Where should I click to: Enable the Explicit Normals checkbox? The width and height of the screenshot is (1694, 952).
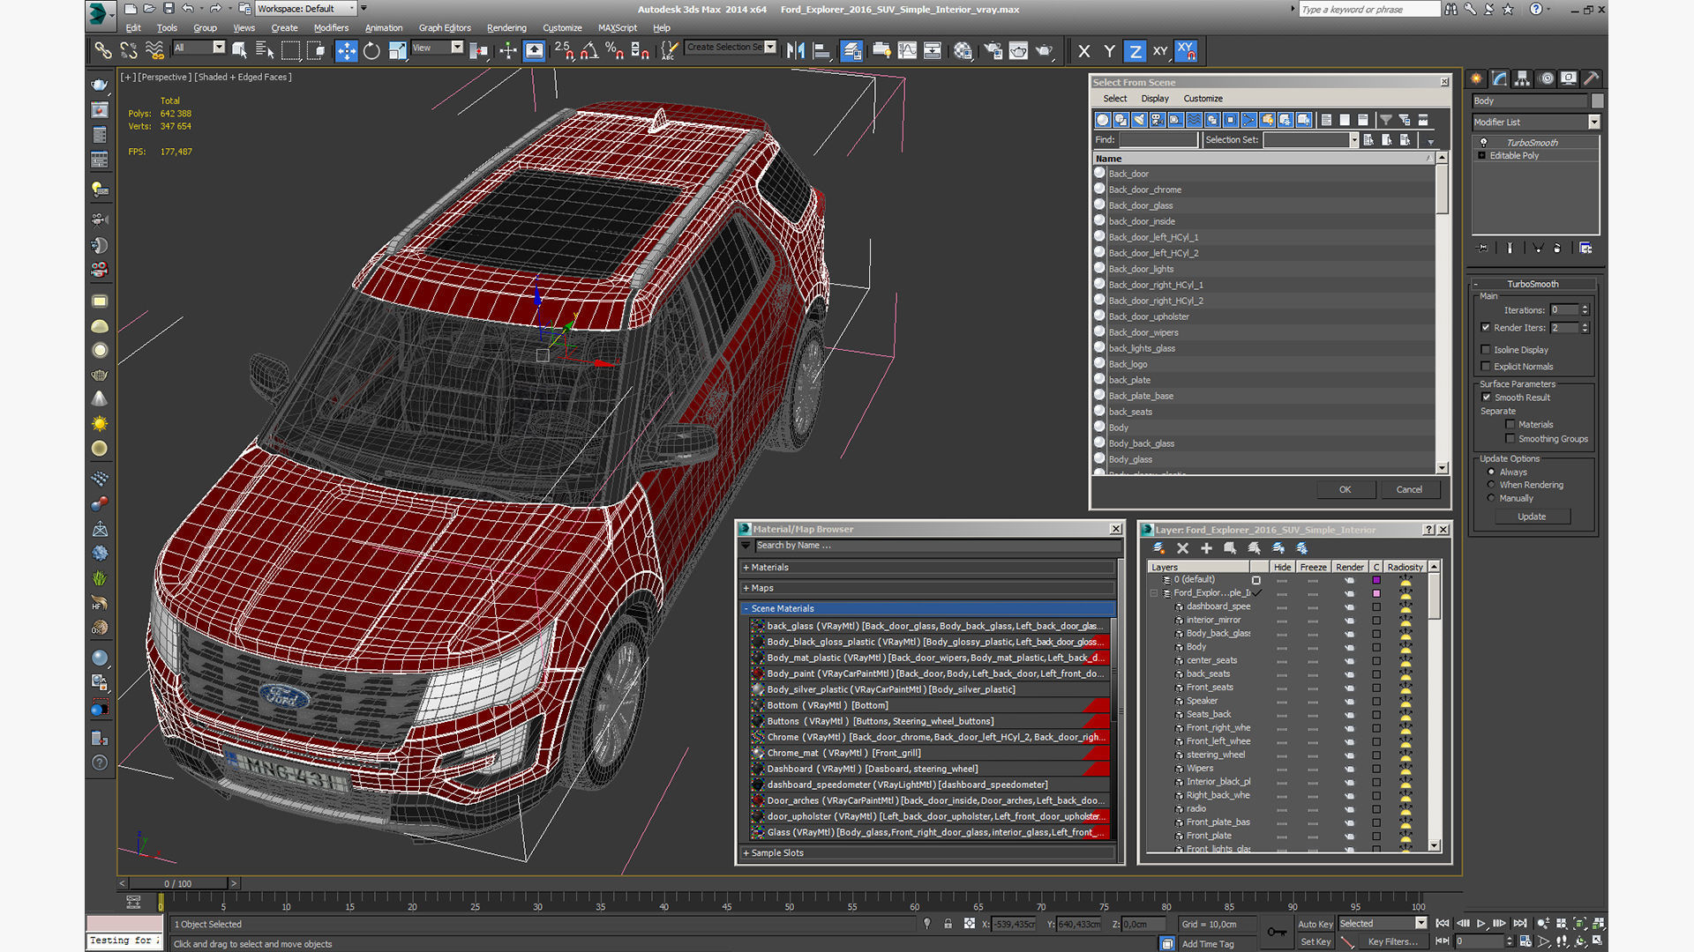click(1486, 367)
